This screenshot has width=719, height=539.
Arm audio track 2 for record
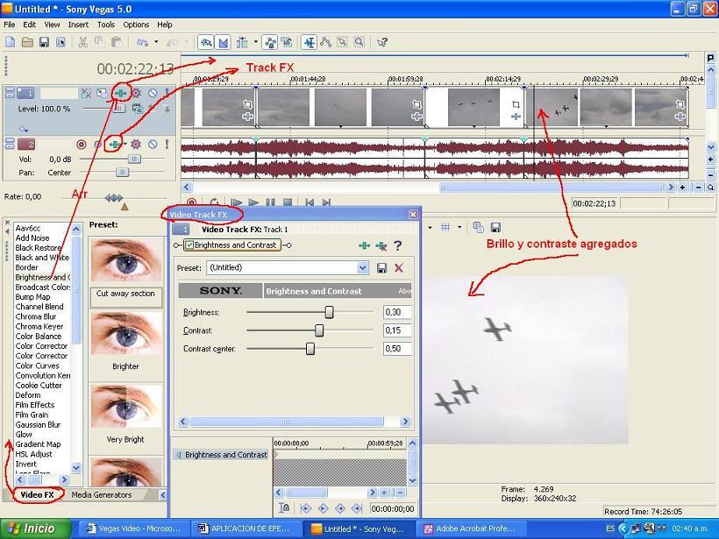tap(82, 144)
